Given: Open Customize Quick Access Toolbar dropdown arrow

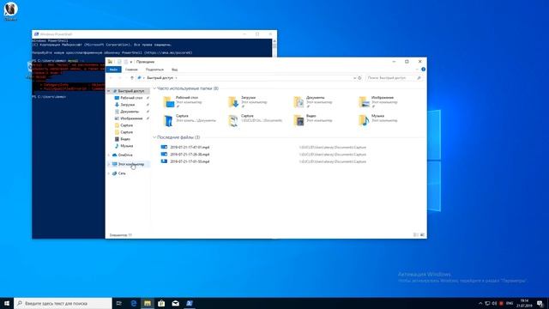Looking at the screenshot, I should pos(131,62).
